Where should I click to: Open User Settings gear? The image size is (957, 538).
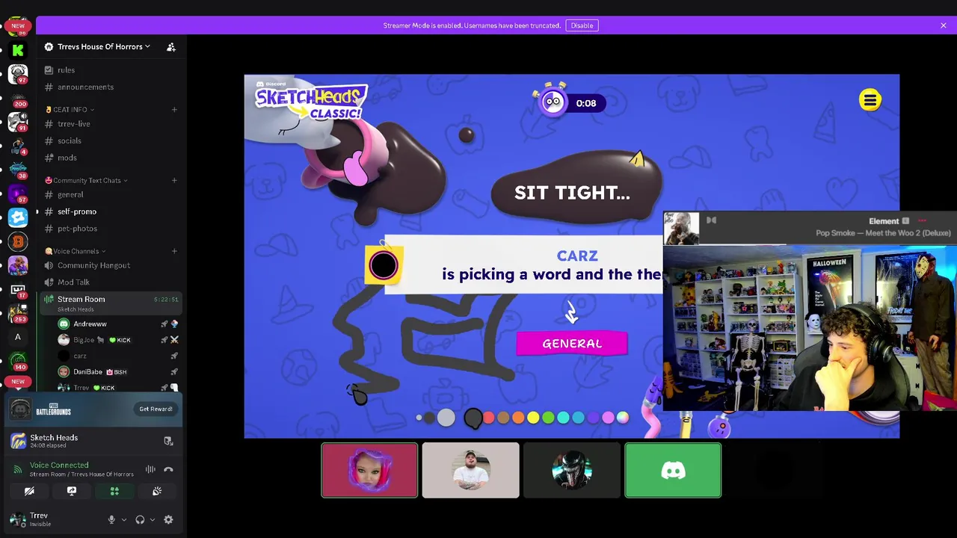click(168, 519)
